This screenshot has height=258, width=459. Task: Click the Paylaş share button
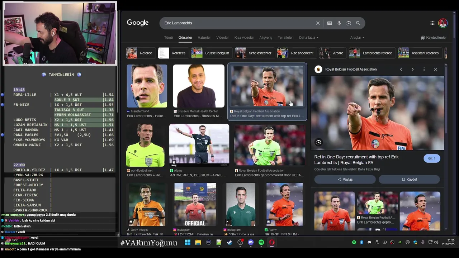point(345,180)
